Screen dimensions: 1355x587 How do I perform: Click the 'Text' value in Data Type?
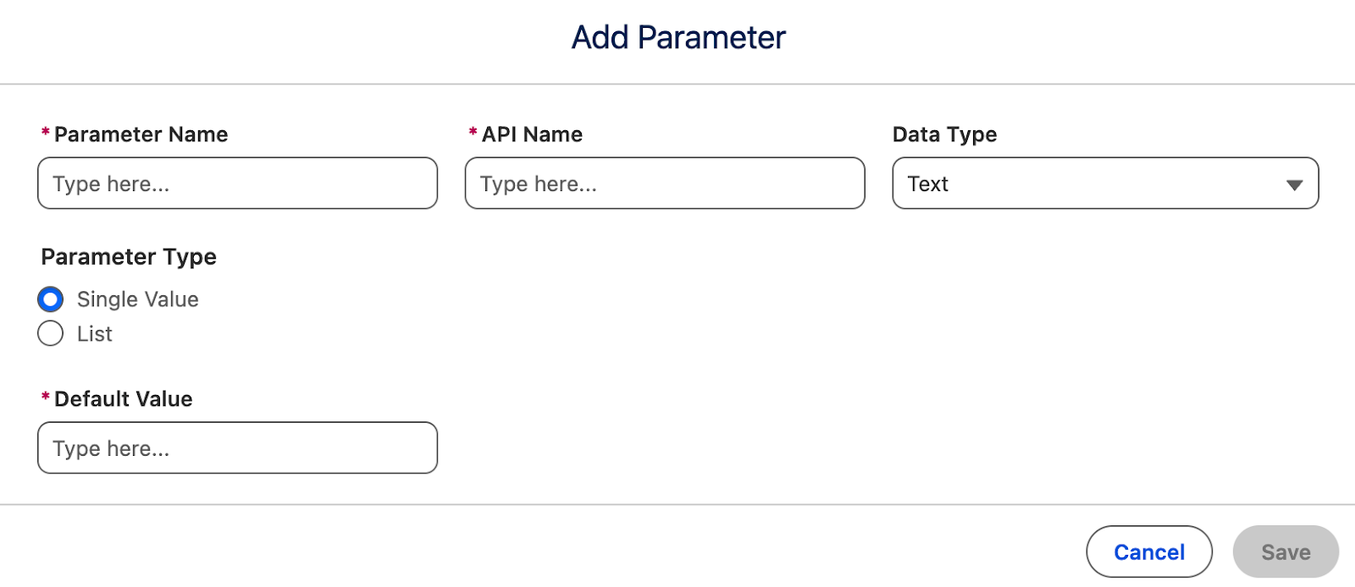pyautogui.click(x=927, y=184)
